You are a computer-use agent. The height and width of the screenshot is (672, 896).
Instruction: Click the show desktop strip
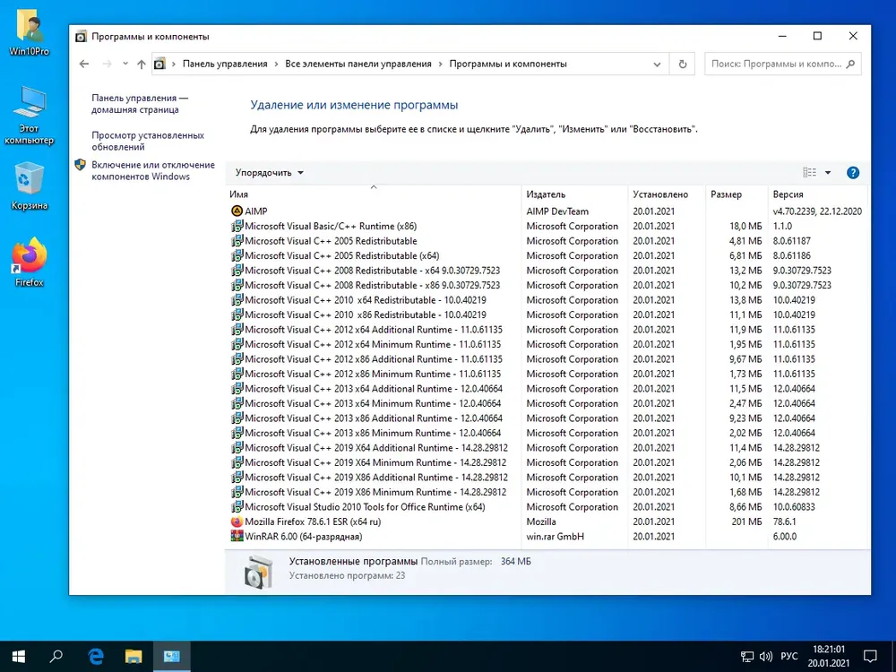click(x=893, y=656)
